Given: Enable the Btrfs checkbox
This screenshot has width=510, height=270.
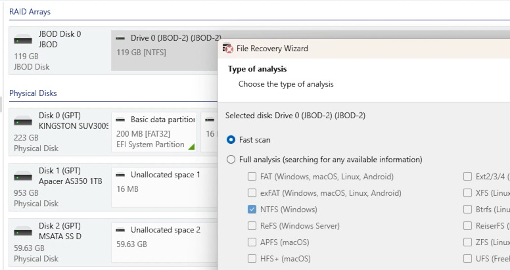Looking at the screenshot, I should point(467,209).
